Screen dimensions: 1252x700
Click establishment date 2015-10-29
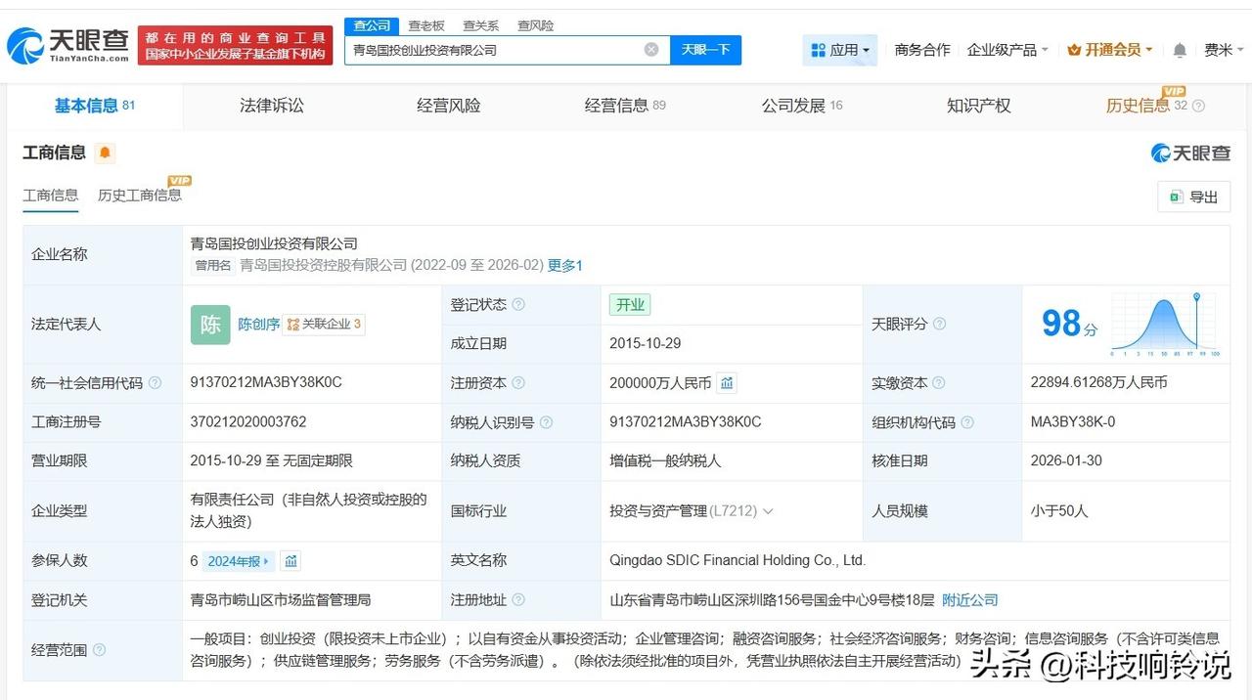point(646,343)
